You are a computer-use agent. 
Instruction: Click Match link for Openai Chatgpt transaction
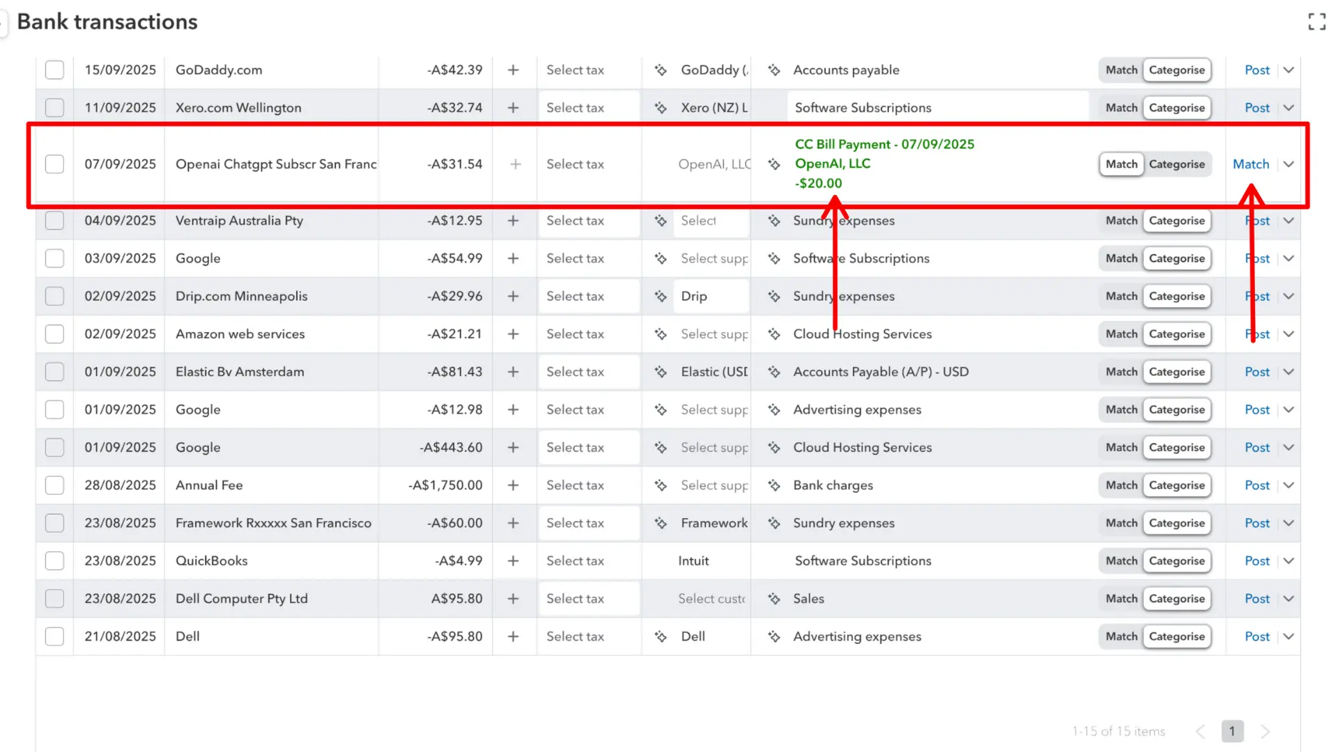tap(1251, 164)
